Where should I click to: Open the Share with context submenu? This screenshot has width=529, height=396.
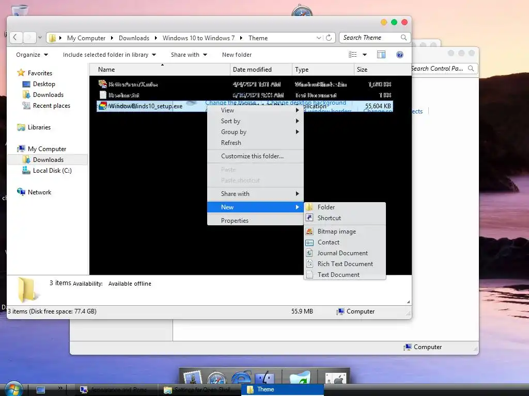pyautogui.click(x=255, y=194)
